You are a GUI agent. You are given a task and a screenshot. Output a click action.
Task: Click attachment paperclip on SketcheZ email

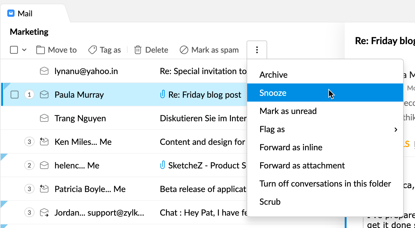pyautogui.click(x=162, y=165)
